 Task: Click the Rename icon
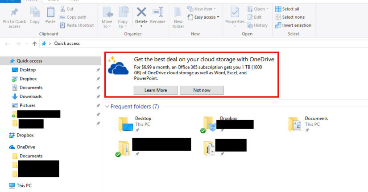tap(158, 12)
